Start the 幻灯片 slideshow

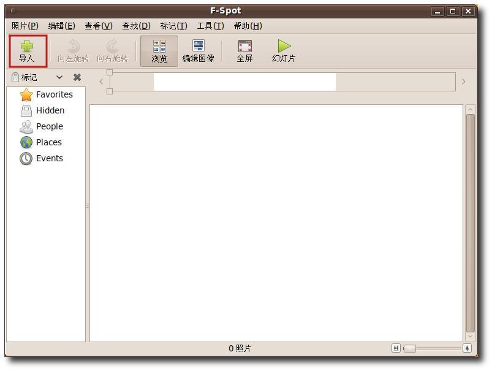pyautogui.click(x=284, y=52)
